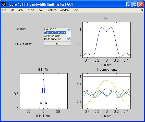Click 'x in nm' label under f(x) plot
Screen dimensions: 145x122
[106, 65]
